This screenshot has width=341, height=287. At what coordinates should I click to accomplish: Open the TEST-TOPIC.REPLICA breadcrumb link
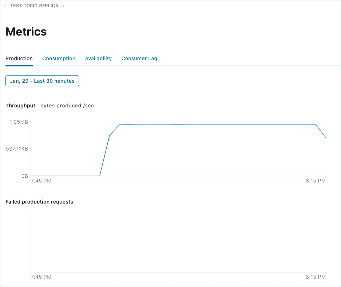34,6
